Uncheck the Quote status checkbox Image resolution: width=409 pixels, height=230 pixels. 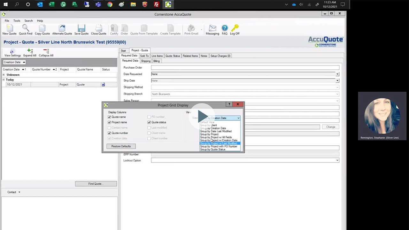[149, 122]
